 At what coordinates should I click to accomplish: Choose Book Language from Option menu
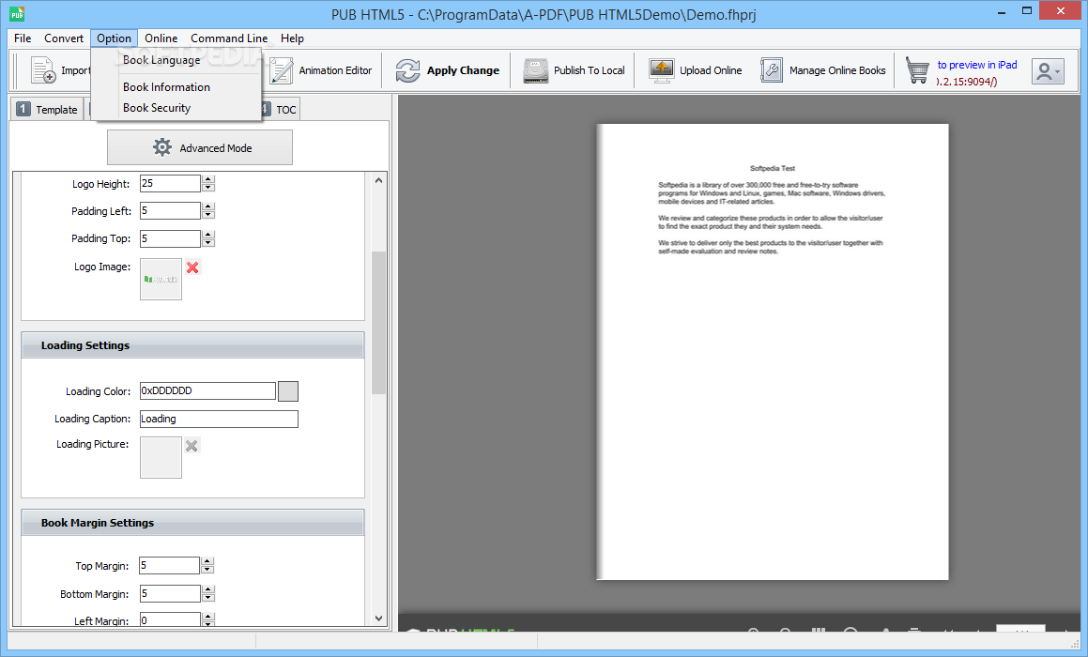[x=176, y=60]
